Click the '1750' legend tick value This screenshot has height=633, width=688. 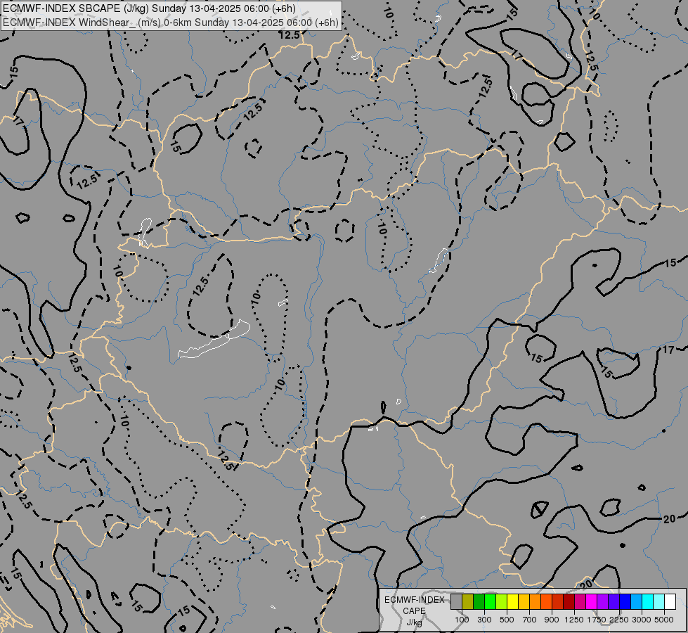pos(597,620)
